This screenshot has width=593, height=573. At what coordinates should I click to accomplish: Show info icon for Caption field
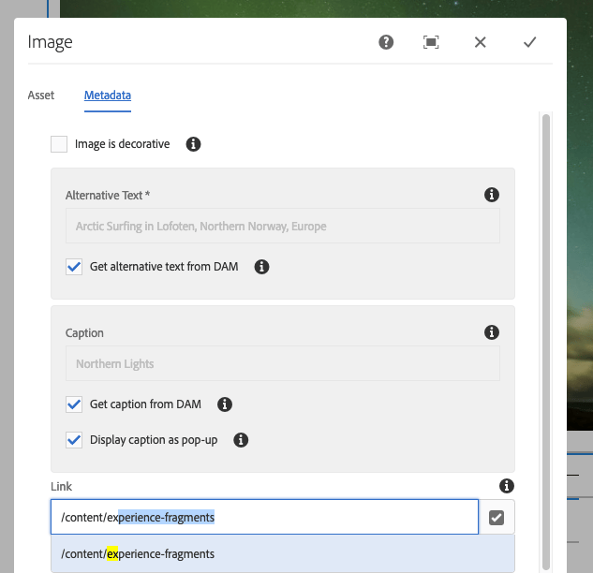pyautogui.click(x=491, y=332)
